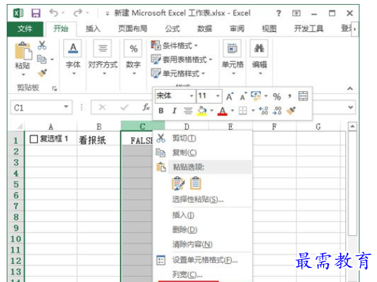Viewport: 377px width, 282px height.
Task: Collapse the ribbon
Action: (x=350, y=88)
